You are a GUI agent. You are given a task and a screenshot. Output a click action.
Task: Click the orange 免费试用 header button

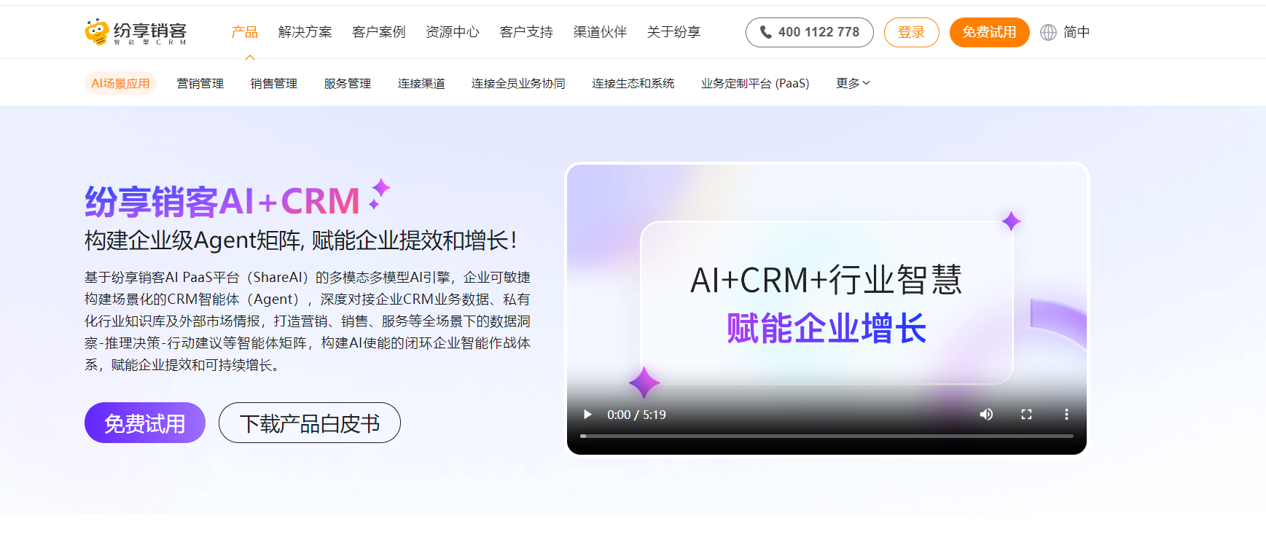pos(989,32)
